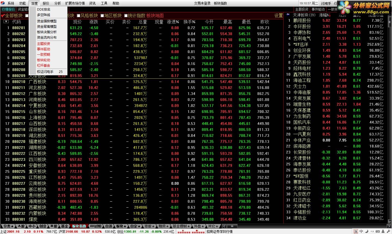Enable the 地区板块 checkbox
This screenshot has height=234, width=392.
click(x=102, y=16)
